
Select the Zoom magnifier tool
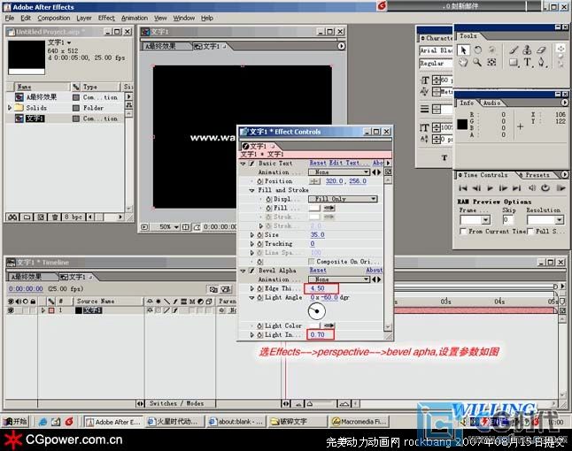[477, 62]
